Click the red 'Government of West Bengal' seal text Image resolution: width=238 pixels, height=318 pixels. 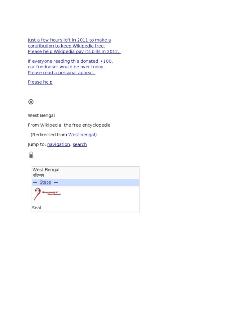click(x=51, y=193)
